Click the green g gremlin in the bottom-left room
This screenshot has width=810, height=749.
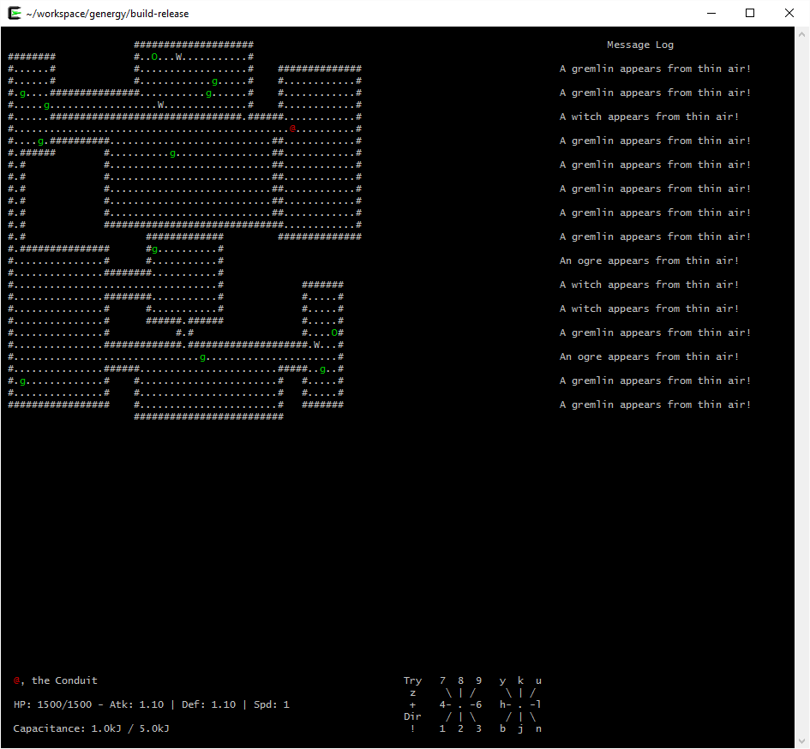pos(22,380)
